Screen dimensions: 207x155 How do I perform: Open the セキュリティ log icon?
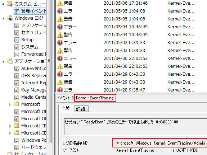pyautogui.click(x=17, y=33)
